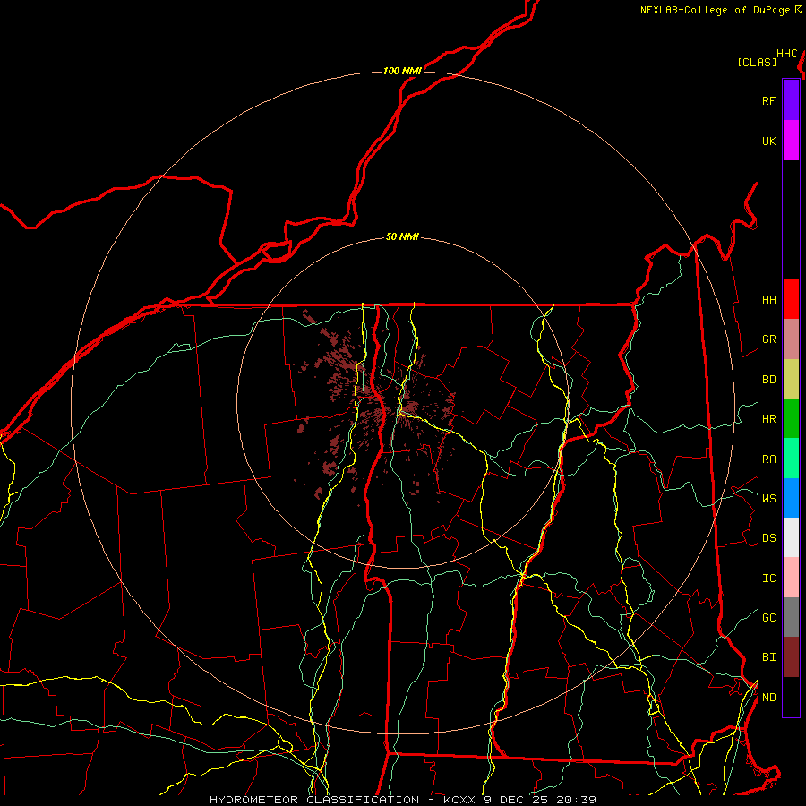Click the light pink IC legend swatch
This screenshot has width=806, height=806.
point(791,578)
